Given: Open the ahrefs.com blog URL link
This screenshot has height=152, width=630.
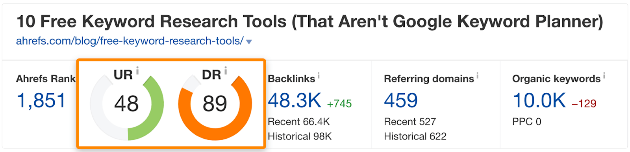Looking at the screenshot, I should (x=130, y=41).
